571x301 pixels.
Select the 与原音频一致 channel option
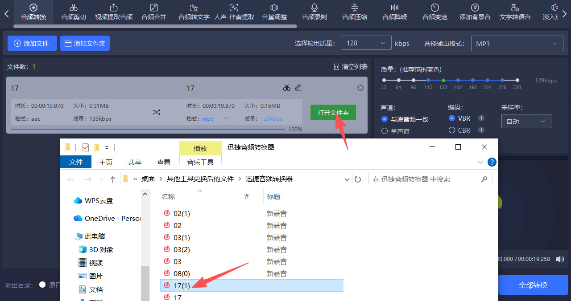[x=385, y=119]
